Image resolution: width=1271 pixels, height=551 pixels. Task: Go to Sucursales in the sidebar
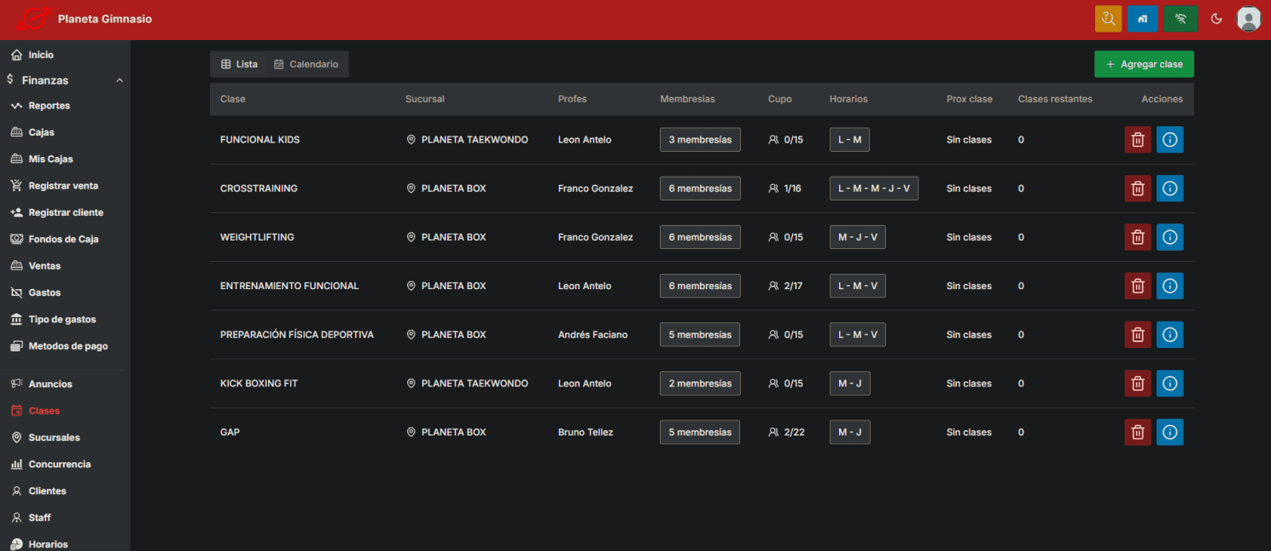click(54, 438)
